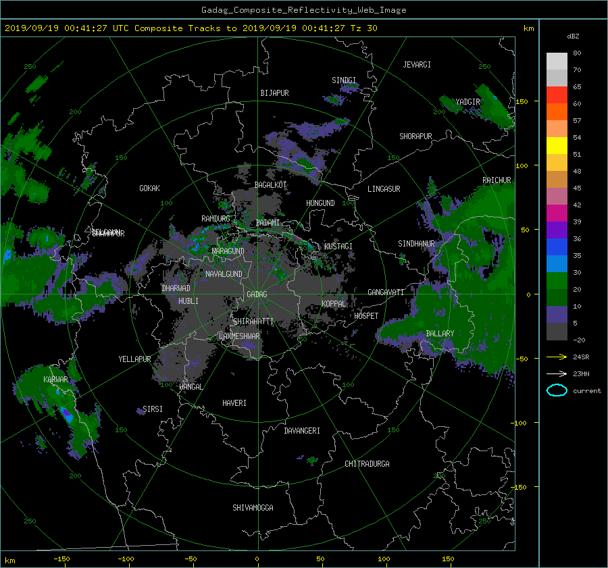Click the BADAMI city label
608x568 pixels.
click(268, 223)
